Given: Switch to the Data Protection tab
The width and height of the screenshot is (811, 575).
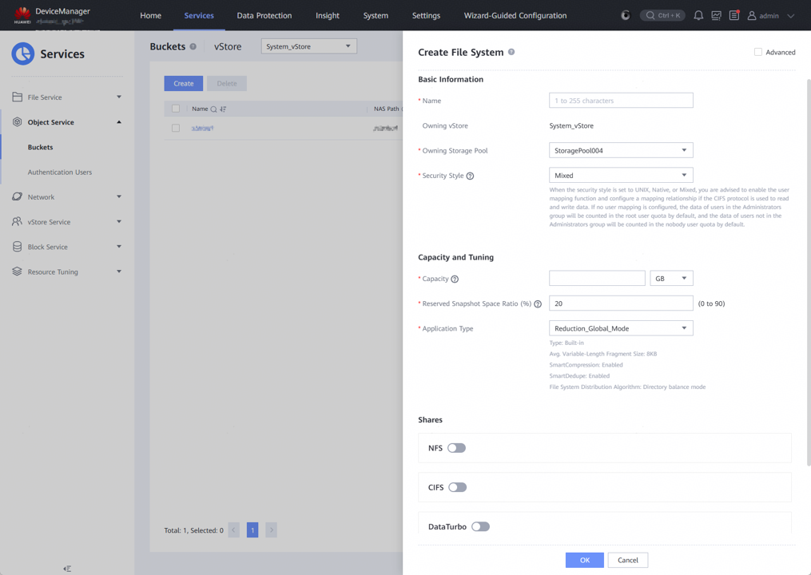Looking at the screenshot, I should point(264,15).
